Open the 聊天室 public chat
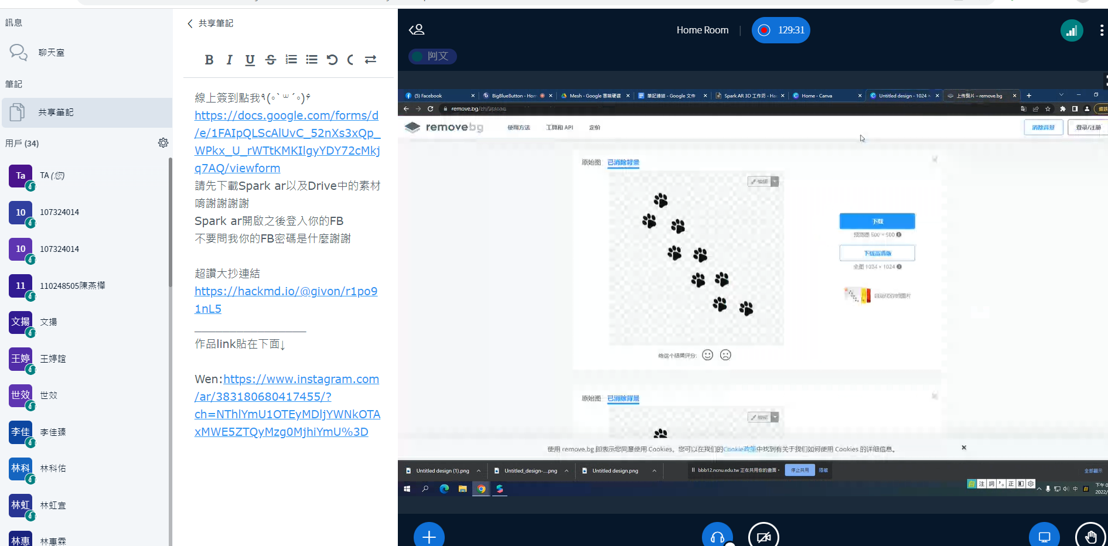The width and height of the screenshot is (1108, 546). pyautogui.click(x=52, y=53)
